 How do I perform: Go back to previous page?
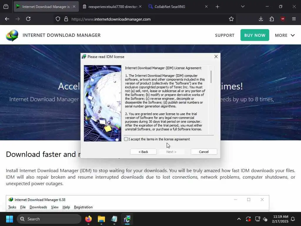pyautogui.click(x=7, y=19)
